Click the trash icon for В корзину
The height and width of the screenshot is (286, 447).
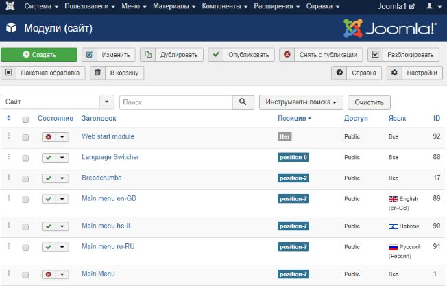click(98, 73)
